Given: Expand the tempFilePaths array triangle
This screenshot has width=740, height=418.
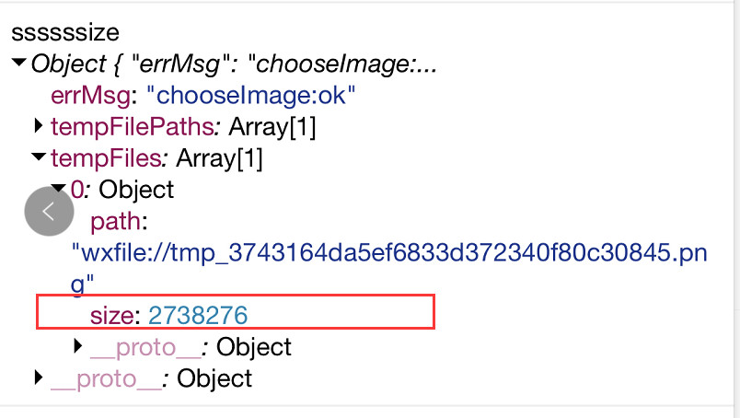Looking at the screenshot, I should [39, 125].
